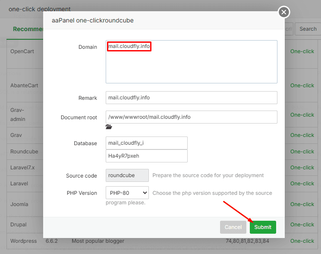Image resolution: width=321 pixels, height=254 pixels.
Task: Edit database password Ha4yR7pxeh field
Action: coord(147,156)
